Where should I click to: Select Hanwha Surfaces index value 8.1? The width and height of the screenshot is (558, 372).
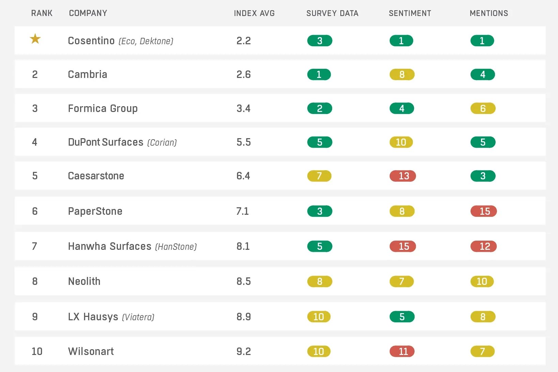(x=243, y=246)
